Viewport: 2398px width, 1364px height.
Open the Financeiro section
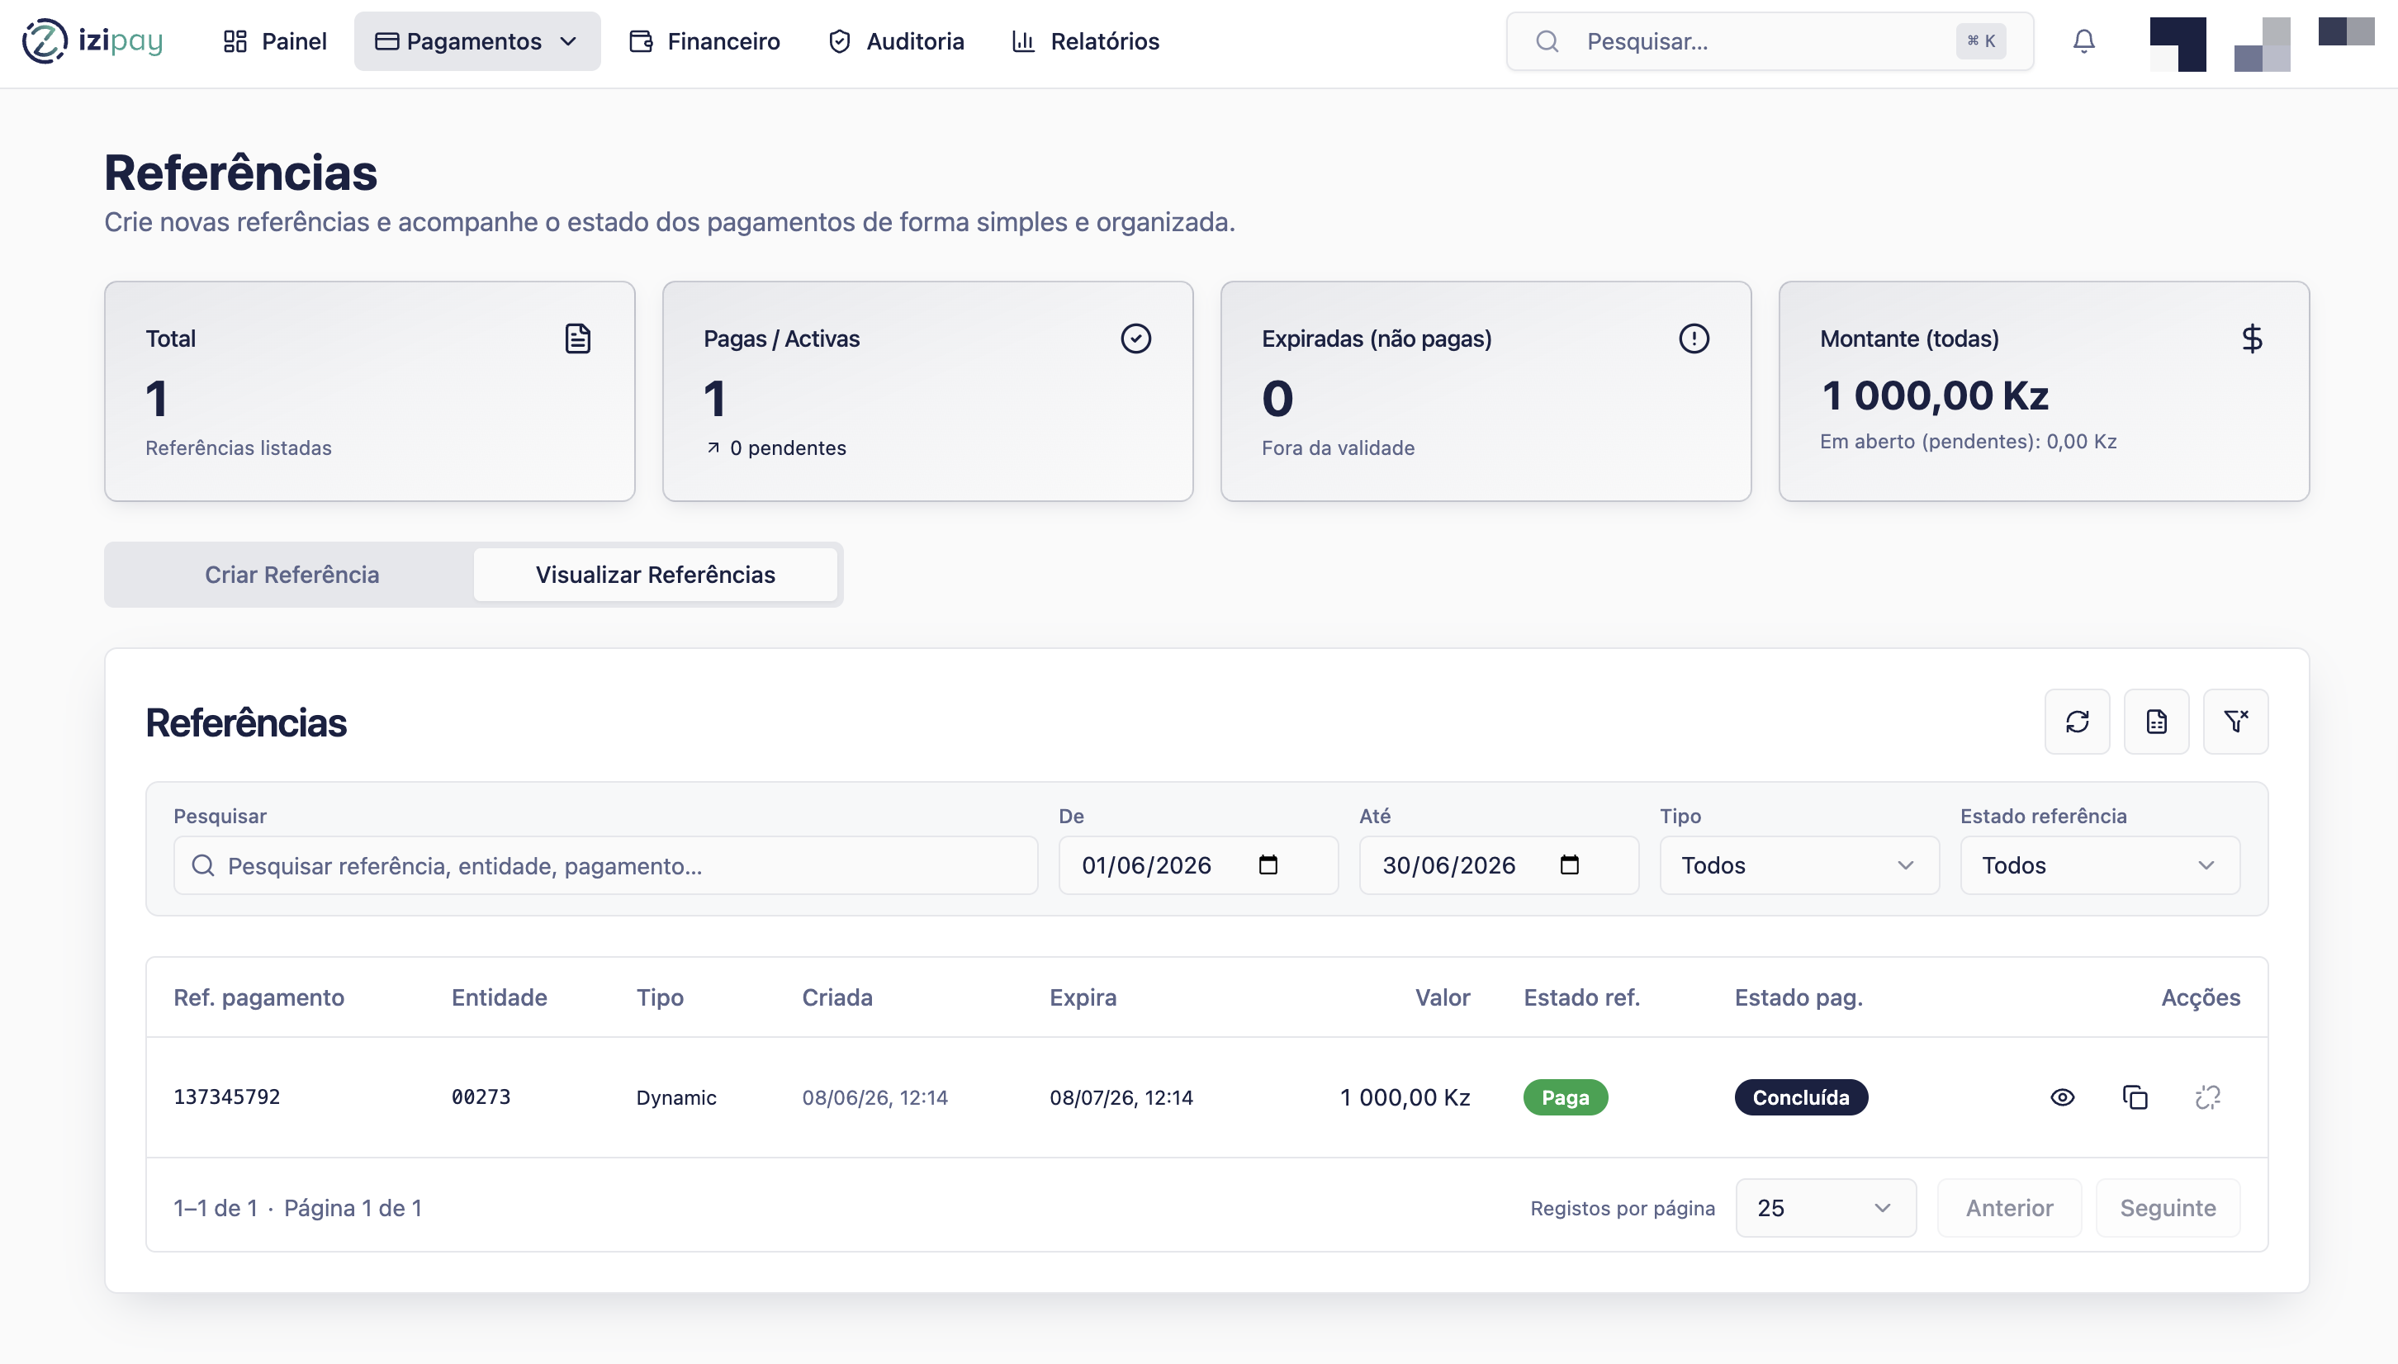pyautogui.click(x=704, y=41)
